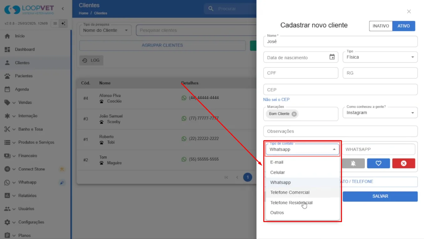Remove the Bom Cliente tag chip
The width and height of the screenshot is (424, 239).
click(294, 114)
